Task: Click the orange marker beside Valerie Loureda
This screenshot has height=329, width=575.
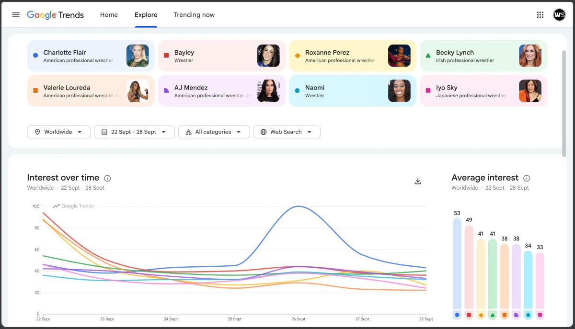Action: 35,91
